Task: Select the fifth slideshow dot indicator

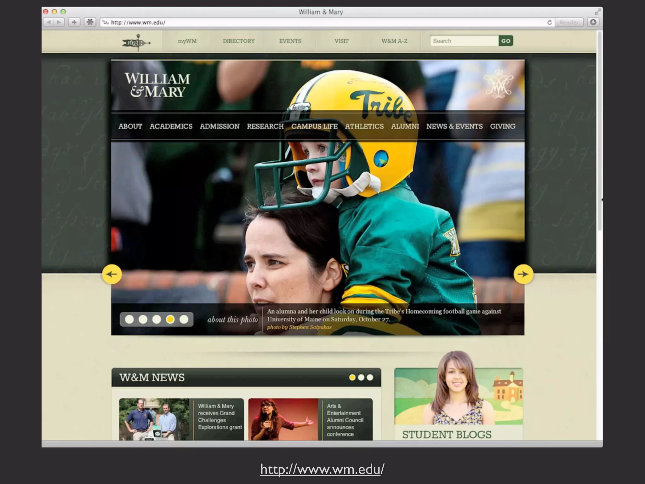Action: coord(184,320)
